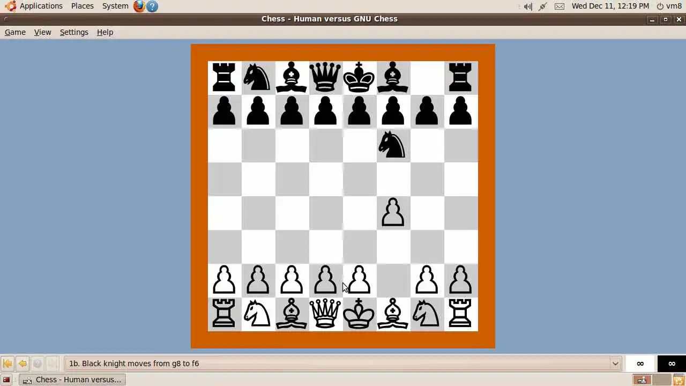Open the Settings menu
Image resolution: width=686 pixels, height=386 pixels.
pos(74,32)
